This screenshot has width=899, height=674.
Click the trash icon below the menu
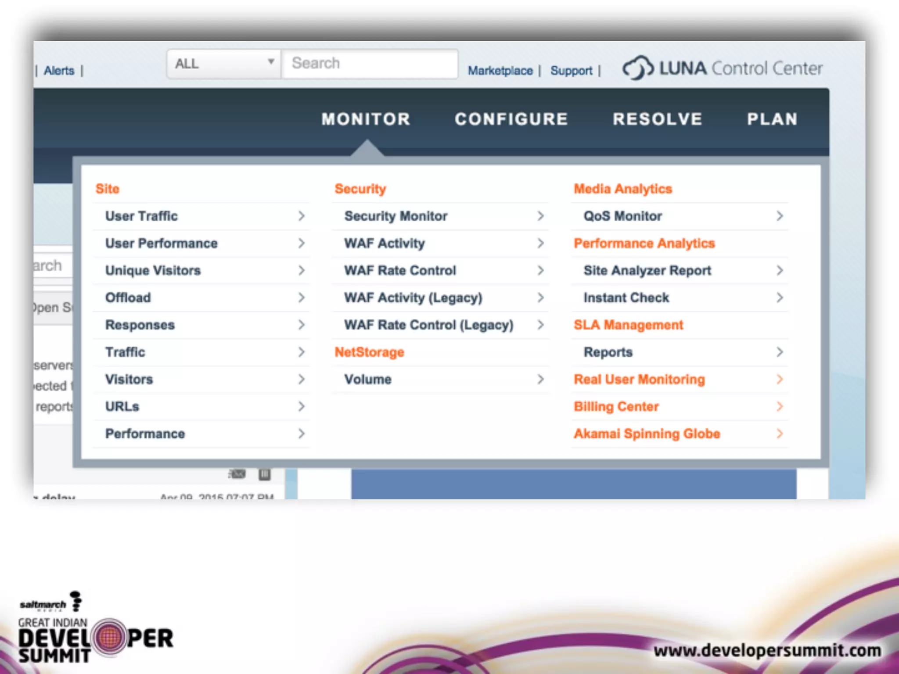264,474
